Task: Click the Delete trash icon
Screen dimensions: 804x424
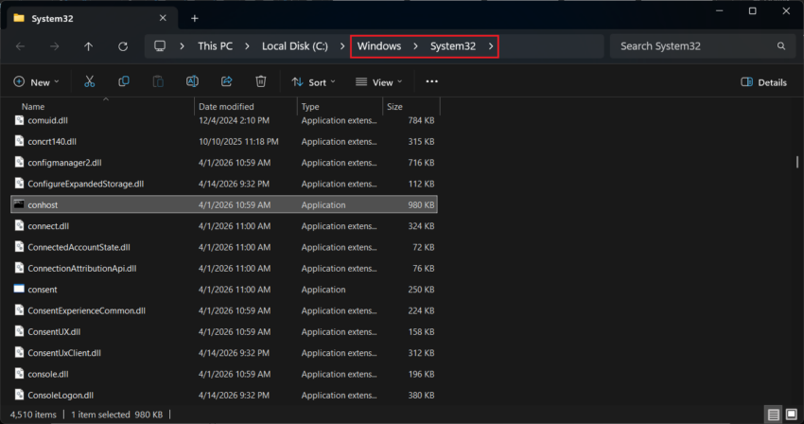Action: [x=261, y=81]
